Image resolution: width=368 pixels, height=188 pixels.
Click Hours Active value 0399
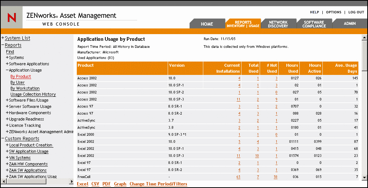(x=318, y=142)
